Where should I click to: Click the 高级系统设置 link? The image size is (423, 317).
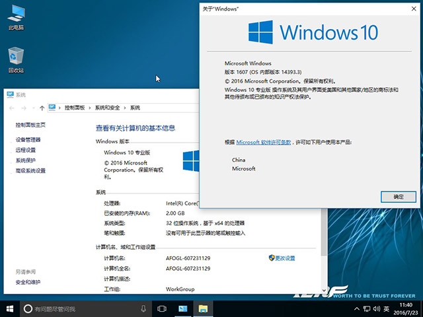click(x=30, y=170)
